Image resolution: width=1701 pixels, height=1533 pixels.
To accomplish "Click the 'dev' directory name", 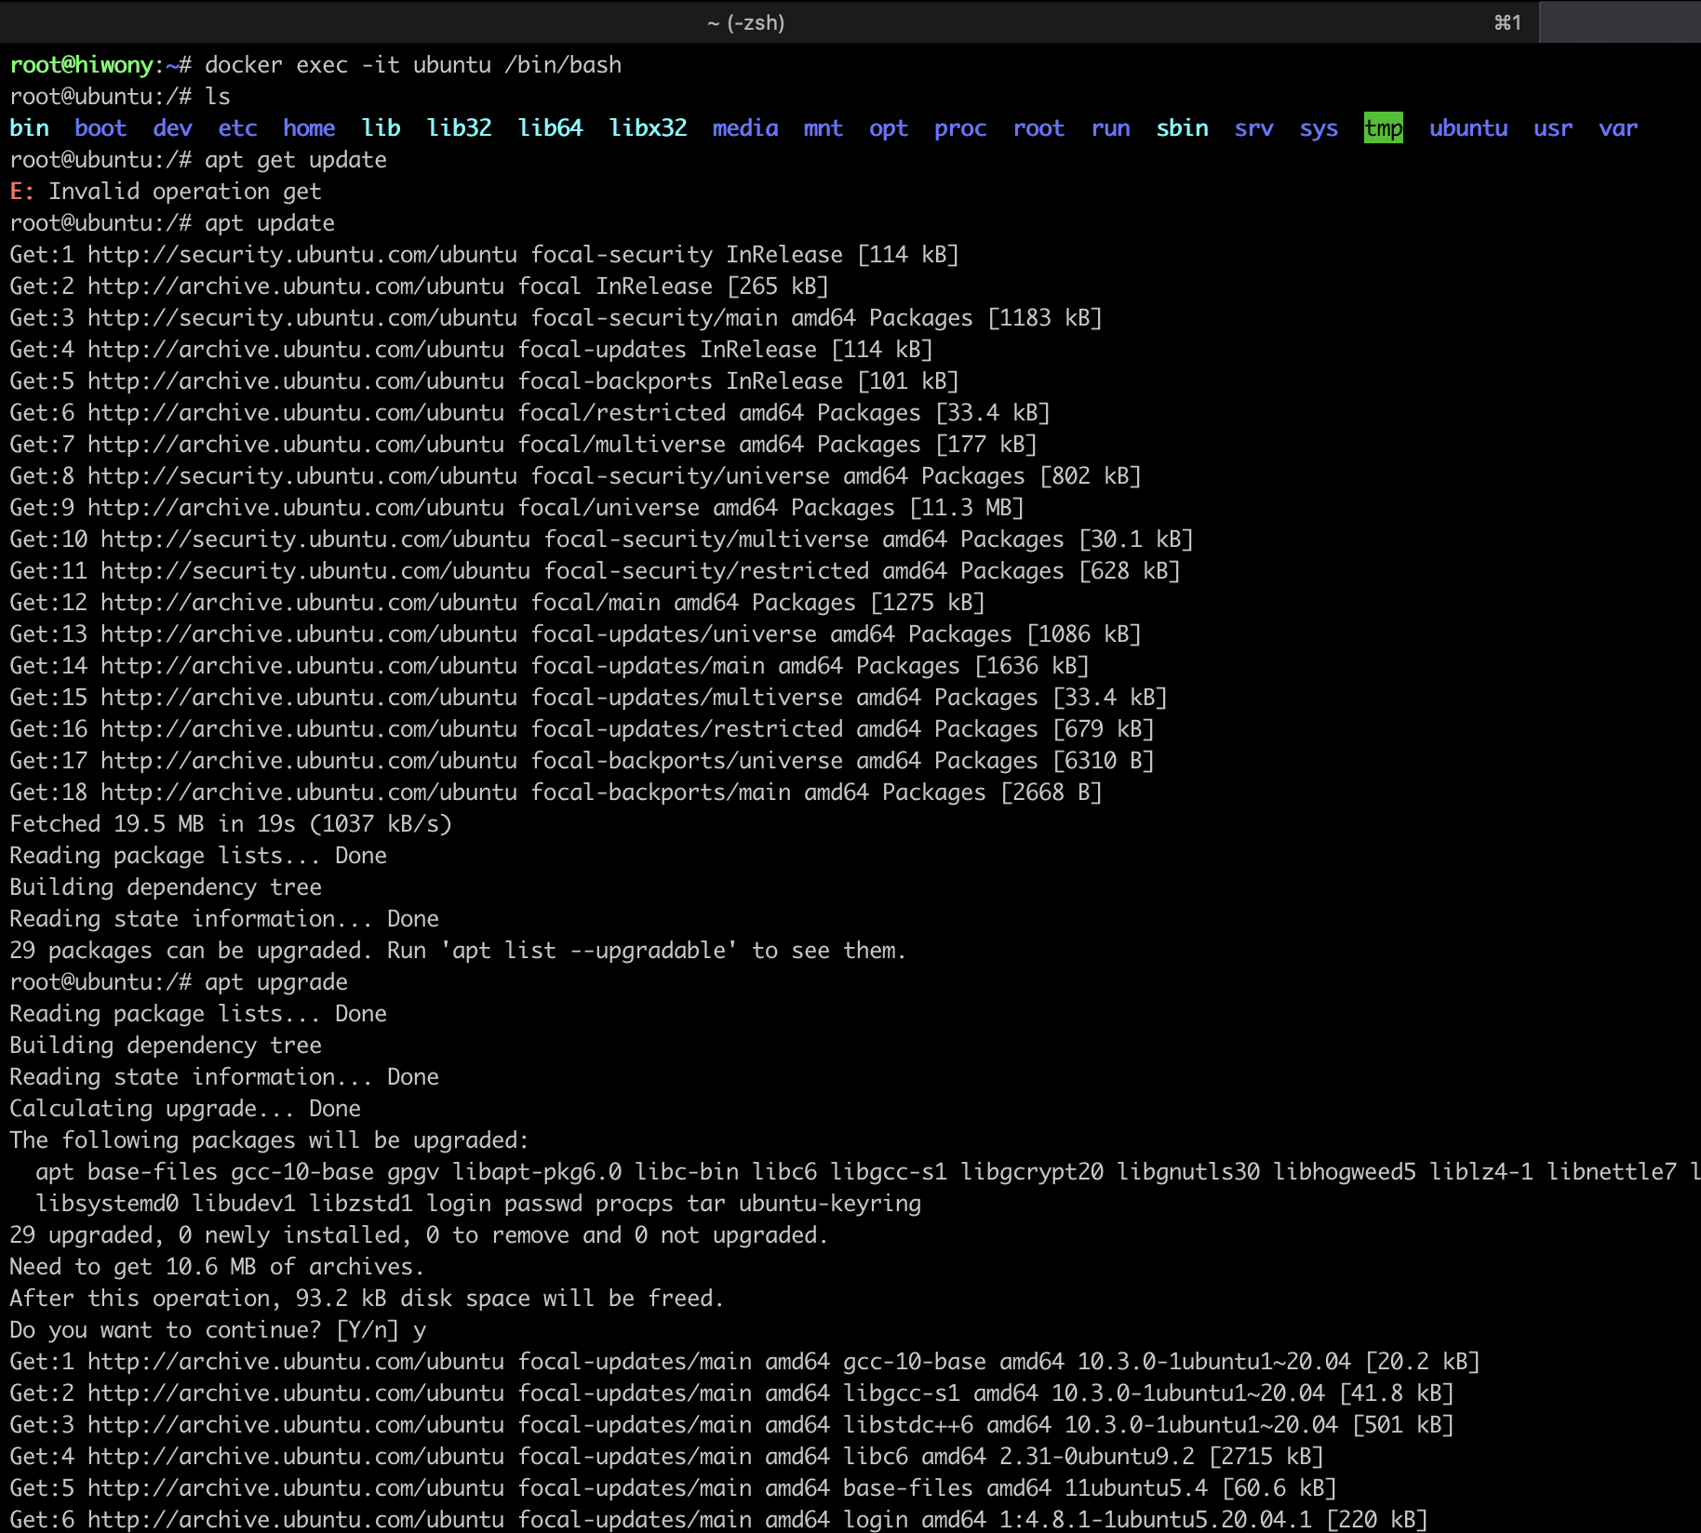I will click(173, 128).
